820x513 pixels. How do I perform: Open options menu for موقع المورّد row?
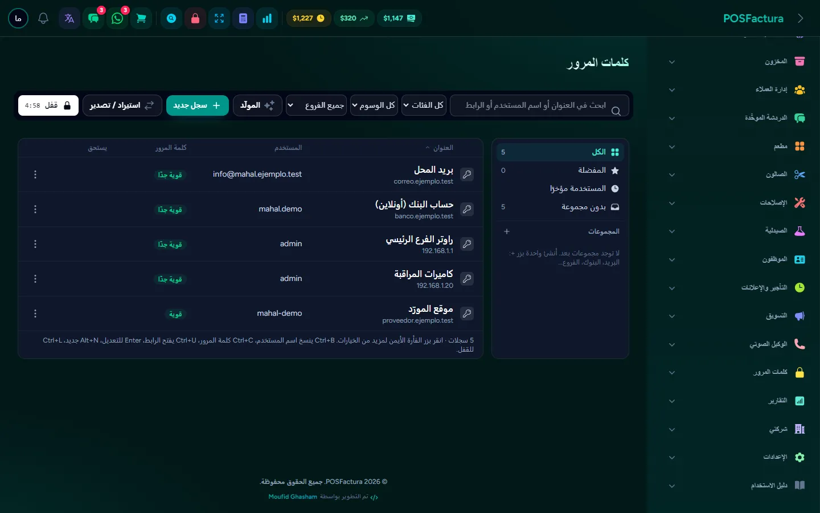click(35, 313)
